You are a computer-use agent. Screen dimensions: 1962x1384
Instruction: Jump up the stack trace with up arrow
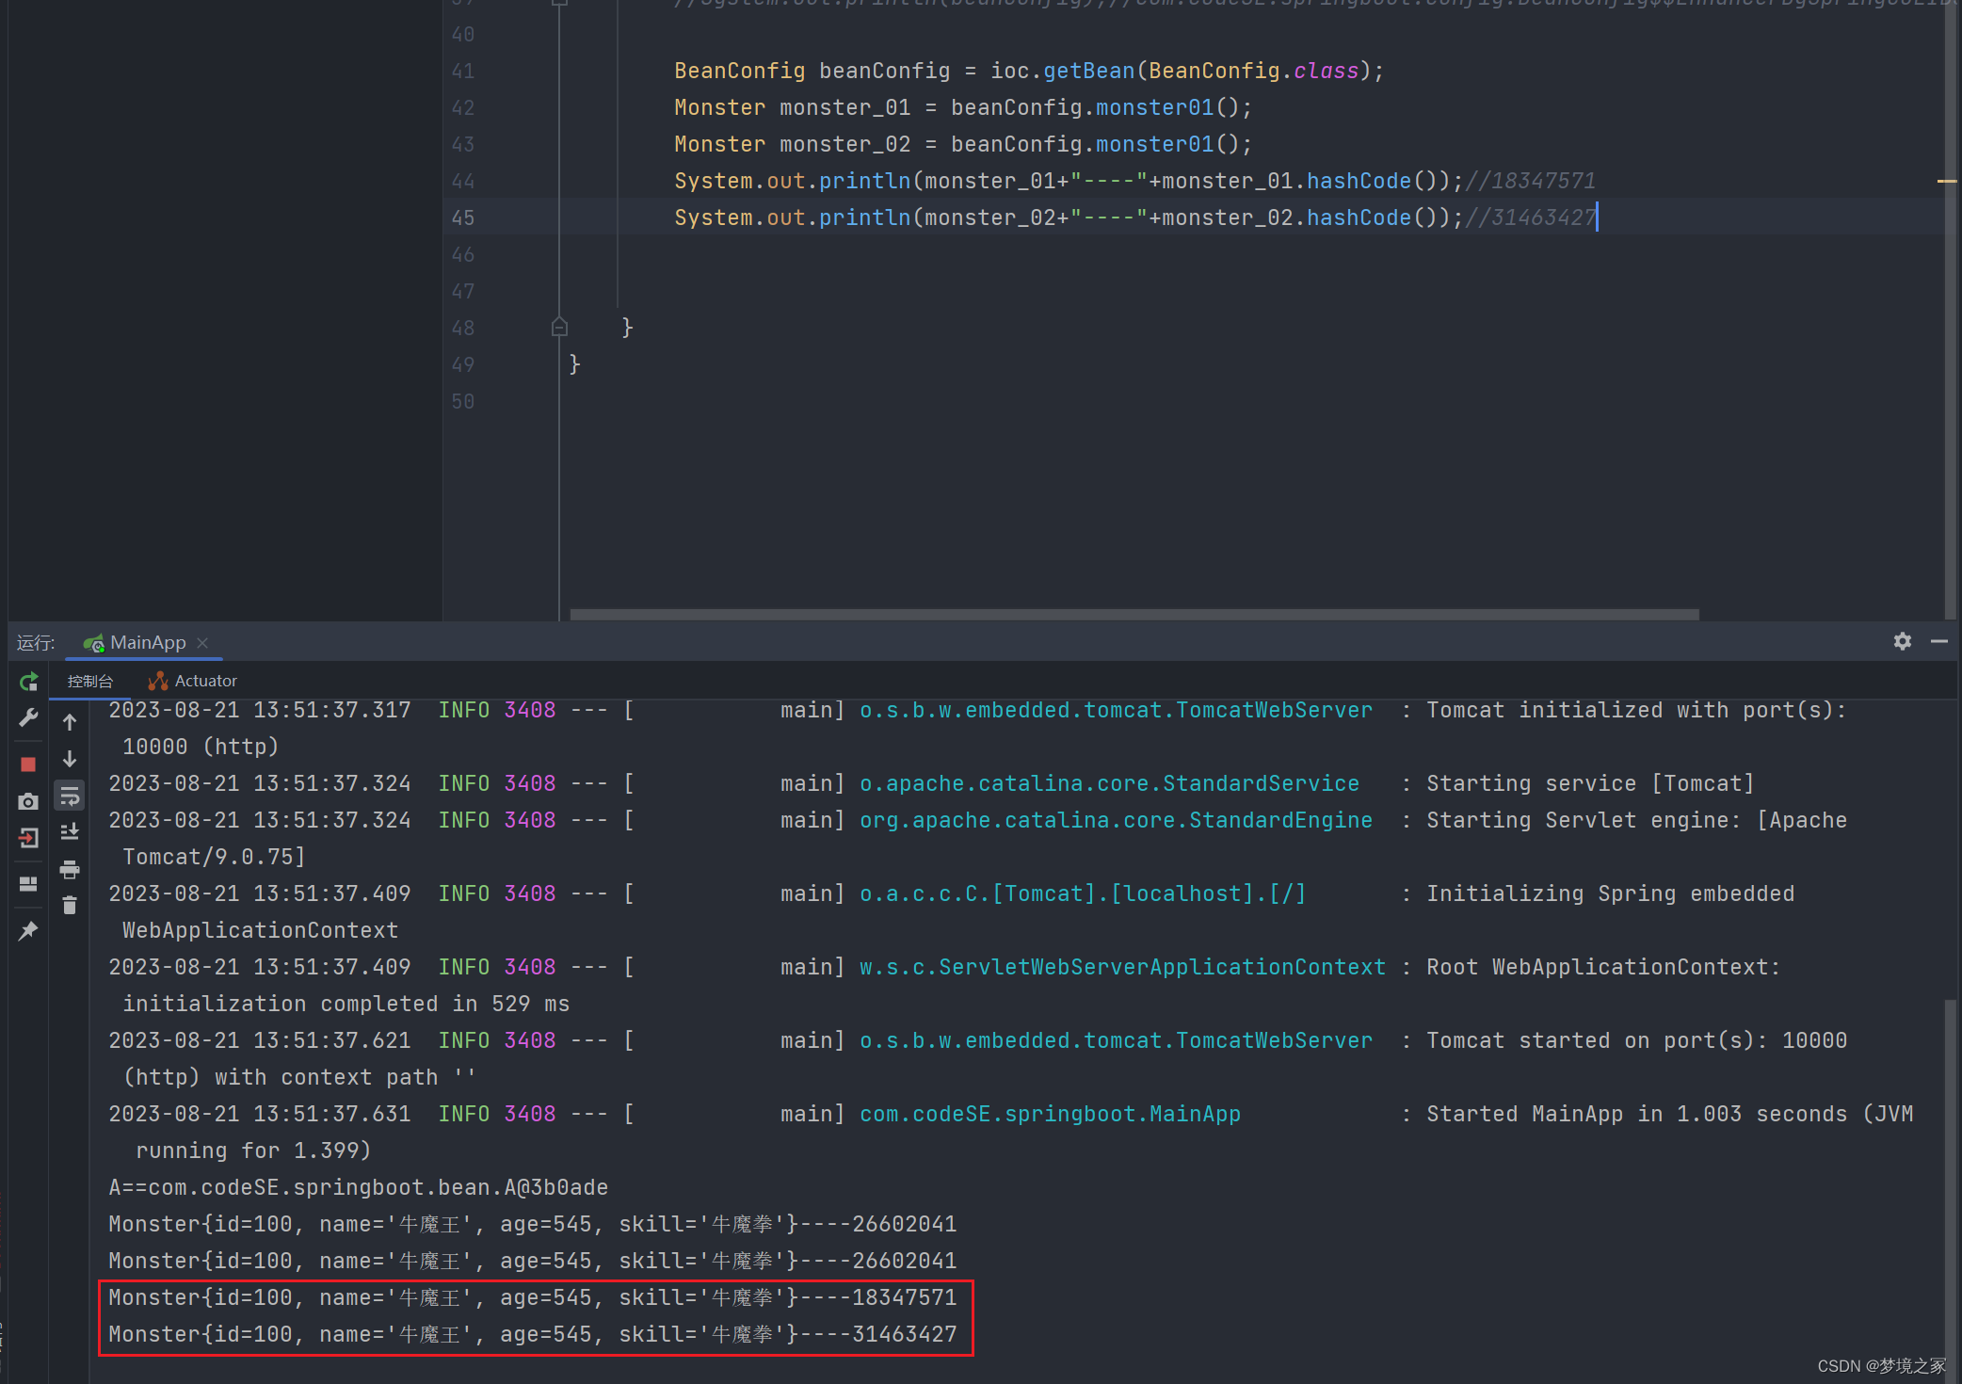point(70,722)
